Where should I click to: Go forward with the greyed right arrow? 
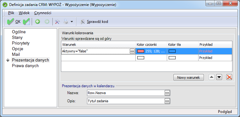coord(47,22)
